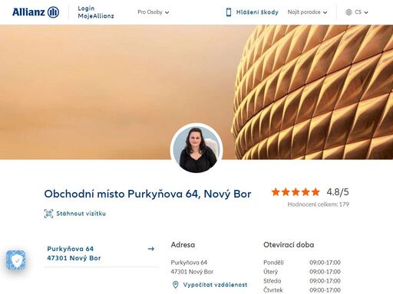This screenshot has width=393, height=294.
Task: Click the arrow next to Purkyňova 64 address
Action: tap(151, 249)
